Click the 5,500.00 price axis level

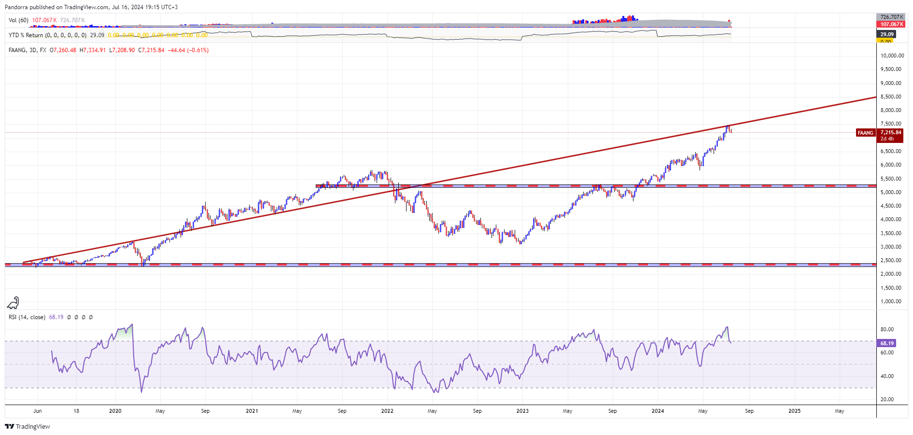(892, 179)
